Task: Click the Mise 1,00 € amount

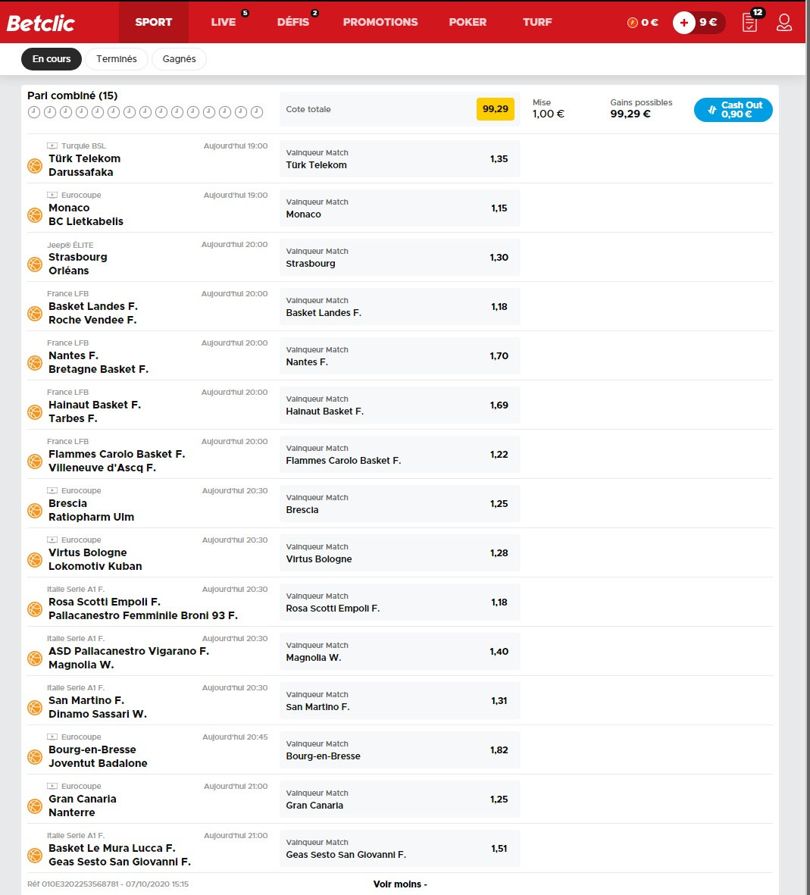Action: [548, 114]
